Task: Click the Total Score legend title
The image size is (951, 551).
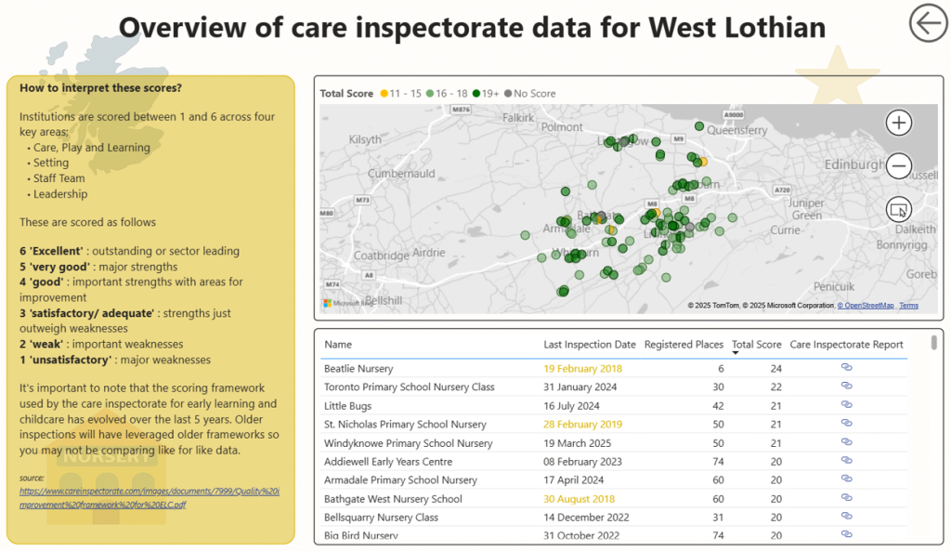Action: 346,94
